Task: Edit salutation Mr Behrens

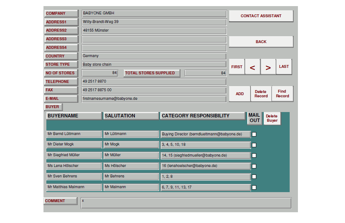Action: 131,177
